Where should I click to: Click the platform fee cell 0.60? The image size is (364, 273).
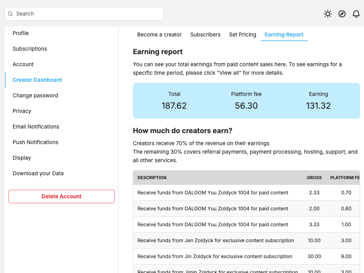coord(346,209)
